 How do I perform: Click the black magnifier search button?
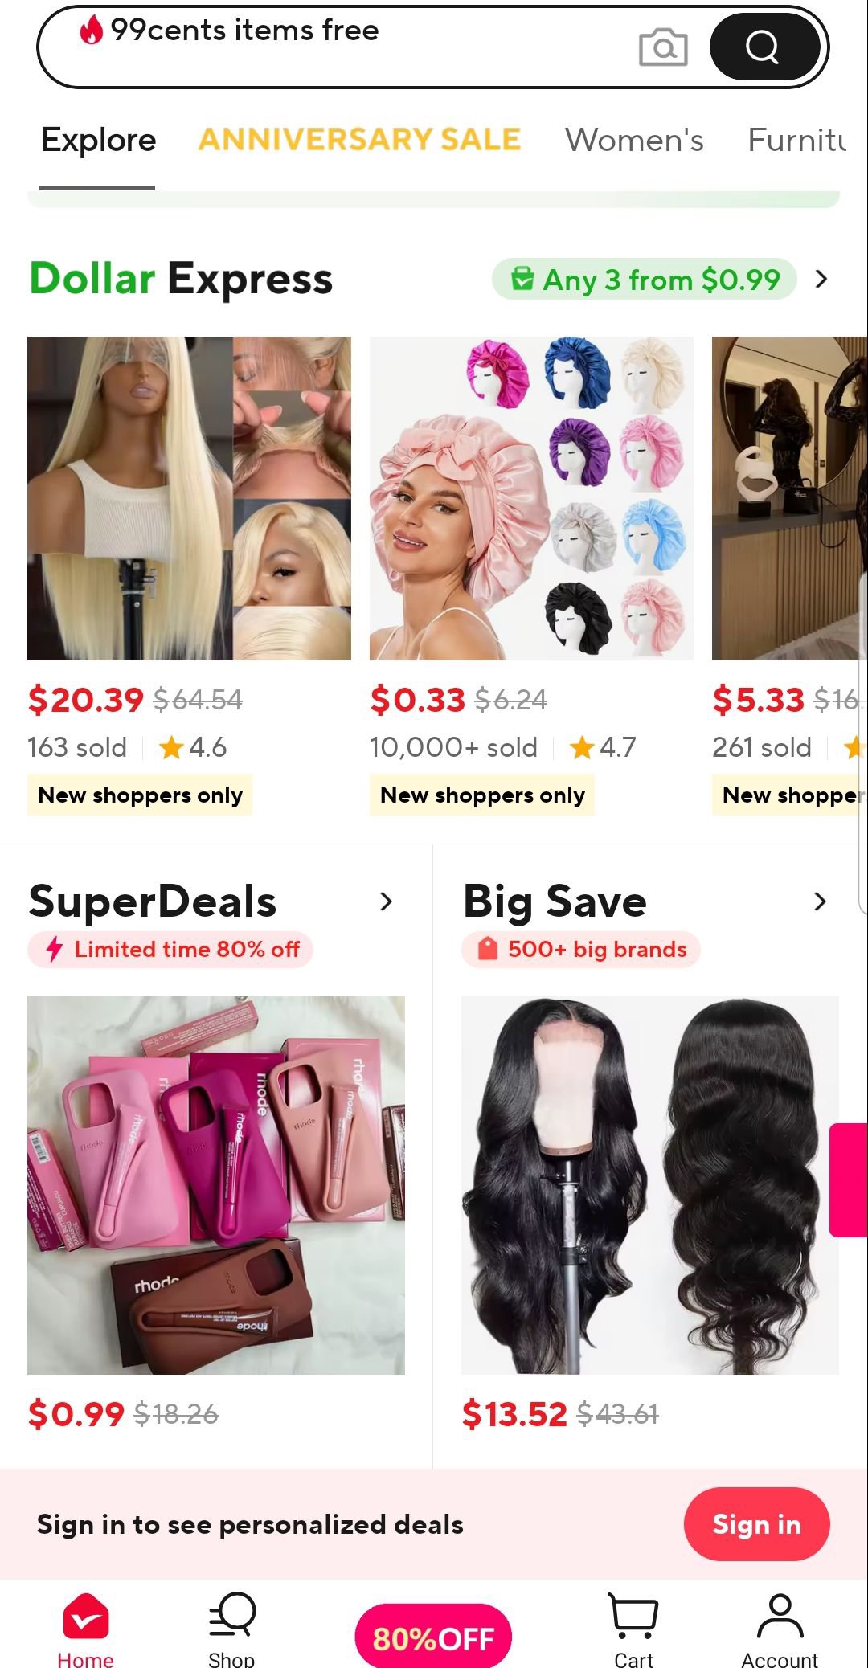click(x=764, y=47)
